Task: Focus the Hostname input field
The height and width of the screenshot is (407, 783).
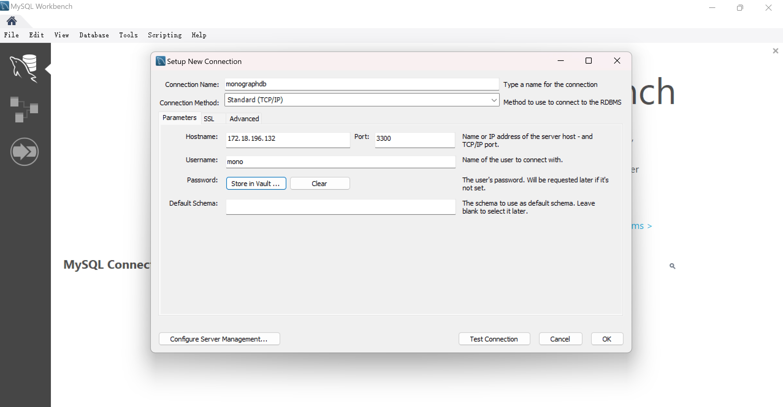Action: point(288,140)
